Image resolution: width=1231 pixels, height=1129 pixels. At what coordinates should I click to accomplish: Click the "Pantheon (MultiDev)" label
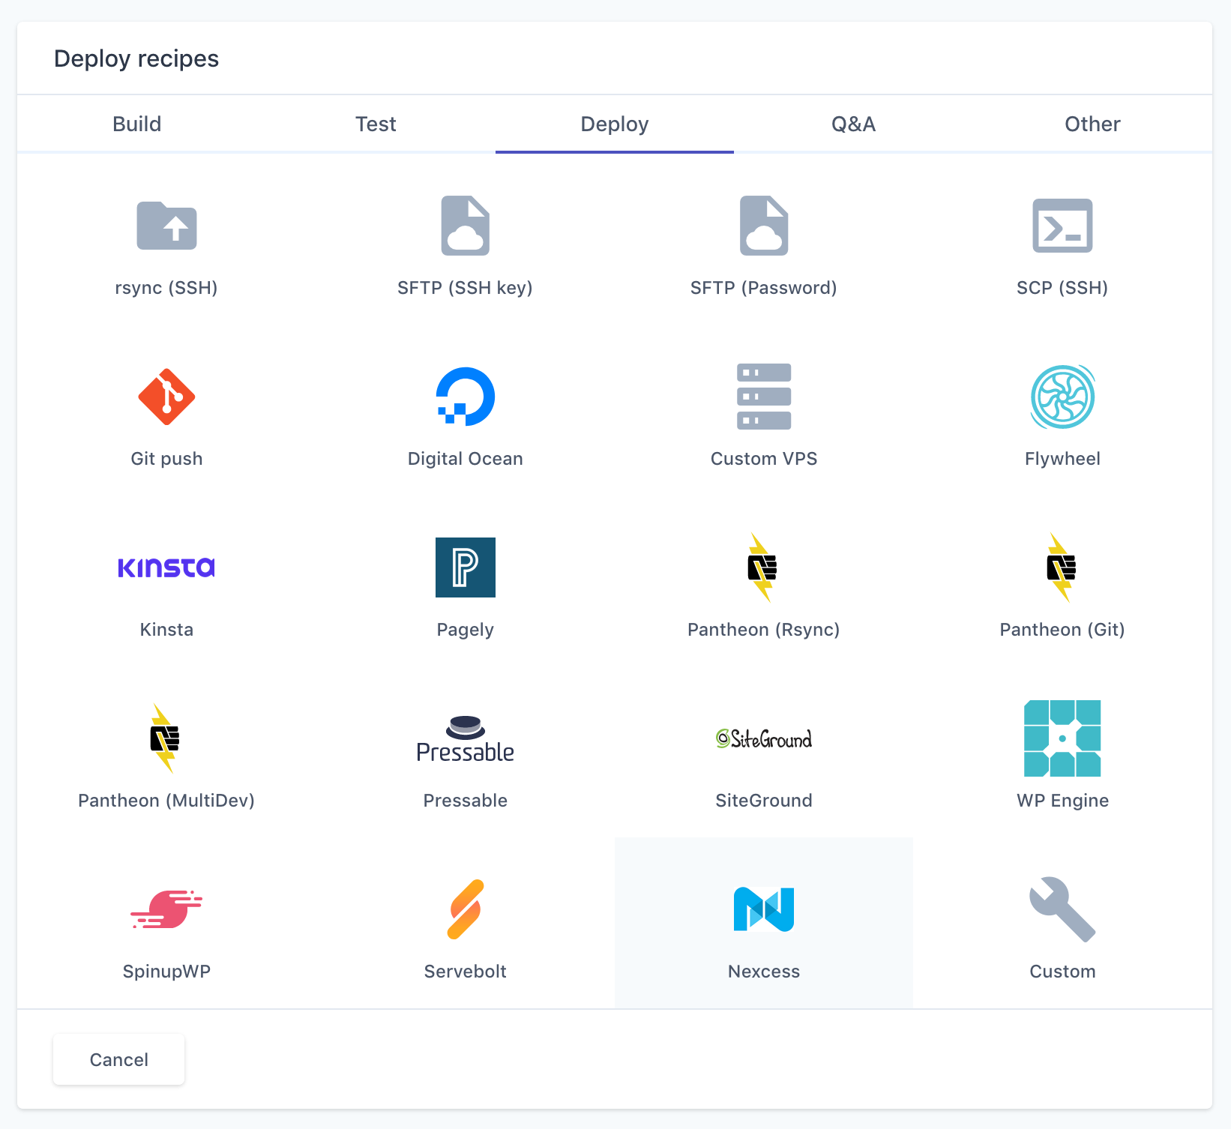[x=166, y=801]
